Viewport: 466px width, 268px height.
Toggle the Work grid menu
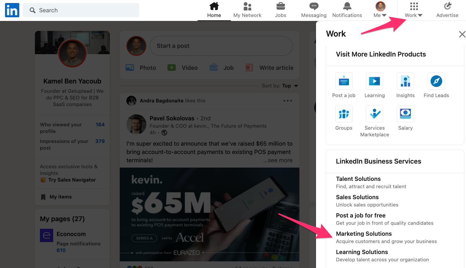[x=414, y=10]
